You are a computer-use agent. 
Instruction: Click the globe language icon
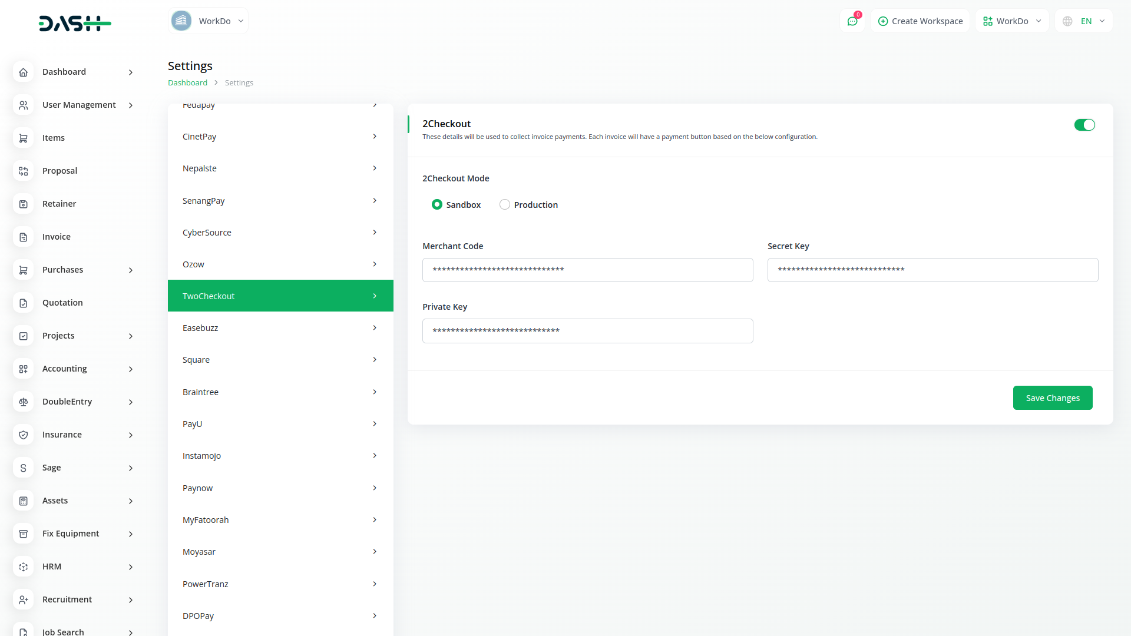[1067, 21]
